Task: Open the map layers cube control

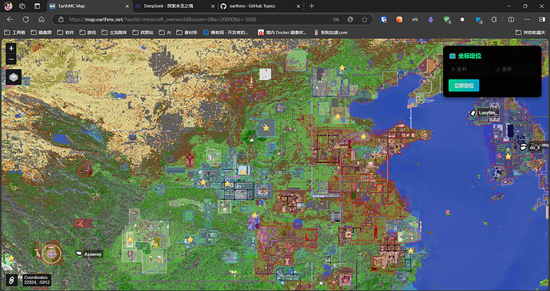Action: [x=14, y=77]
